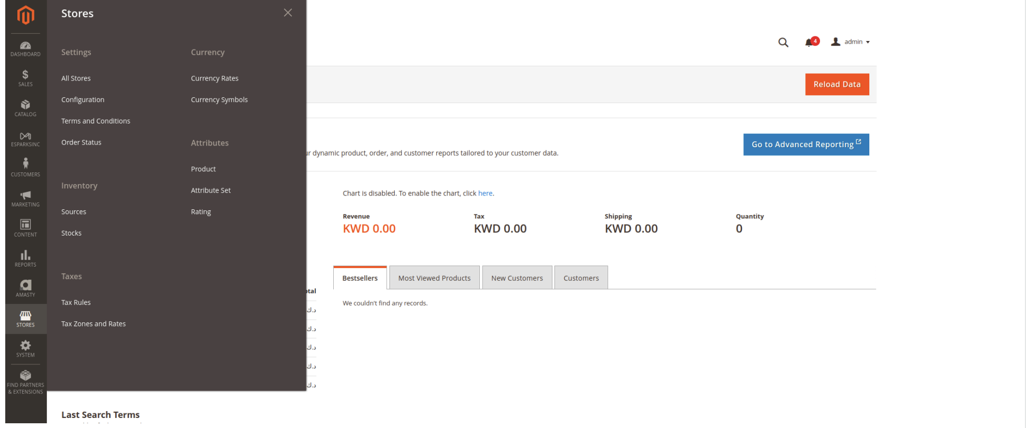Switch to Most Viewed Products tab
Screen dimensions: 1026x428
pos(434,278)
